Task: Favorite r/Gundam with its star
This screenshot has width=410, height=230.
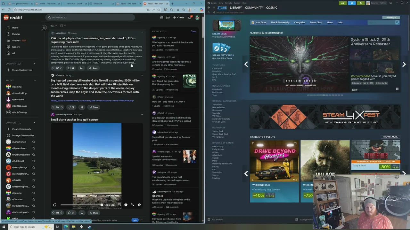Action: point(34,199)
